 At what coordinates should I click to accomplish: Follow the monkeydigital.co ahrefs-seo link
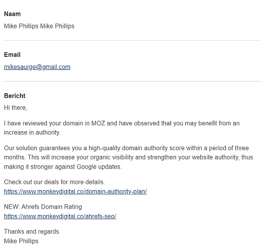coord(60,216)
